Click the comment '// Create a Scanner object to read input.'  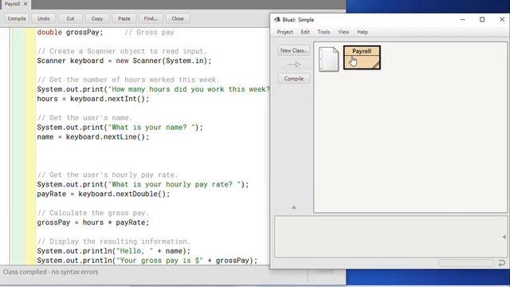click(x=122, y=51)
